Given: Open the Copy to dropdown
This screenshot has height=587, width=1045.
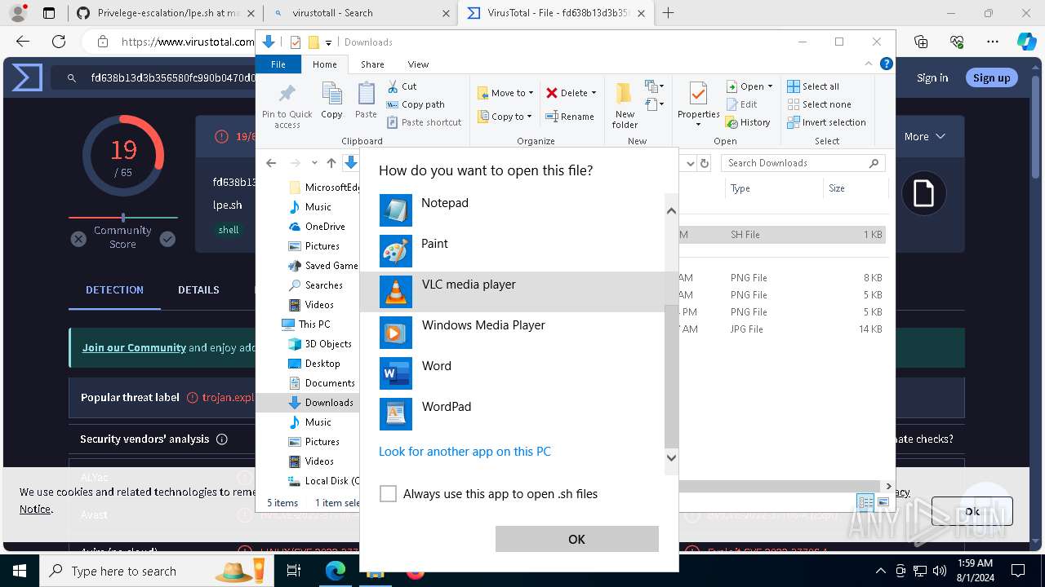Looking at the screenshot, I should 505,117.
